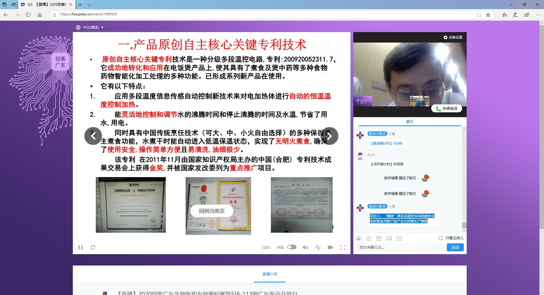The image size is (544, 295).
Task: Select 线路1 line switcher
Action: pyautogui.click(x=266, y=248)
